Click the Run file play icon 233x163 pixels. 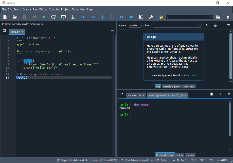[x=44, y=17]
